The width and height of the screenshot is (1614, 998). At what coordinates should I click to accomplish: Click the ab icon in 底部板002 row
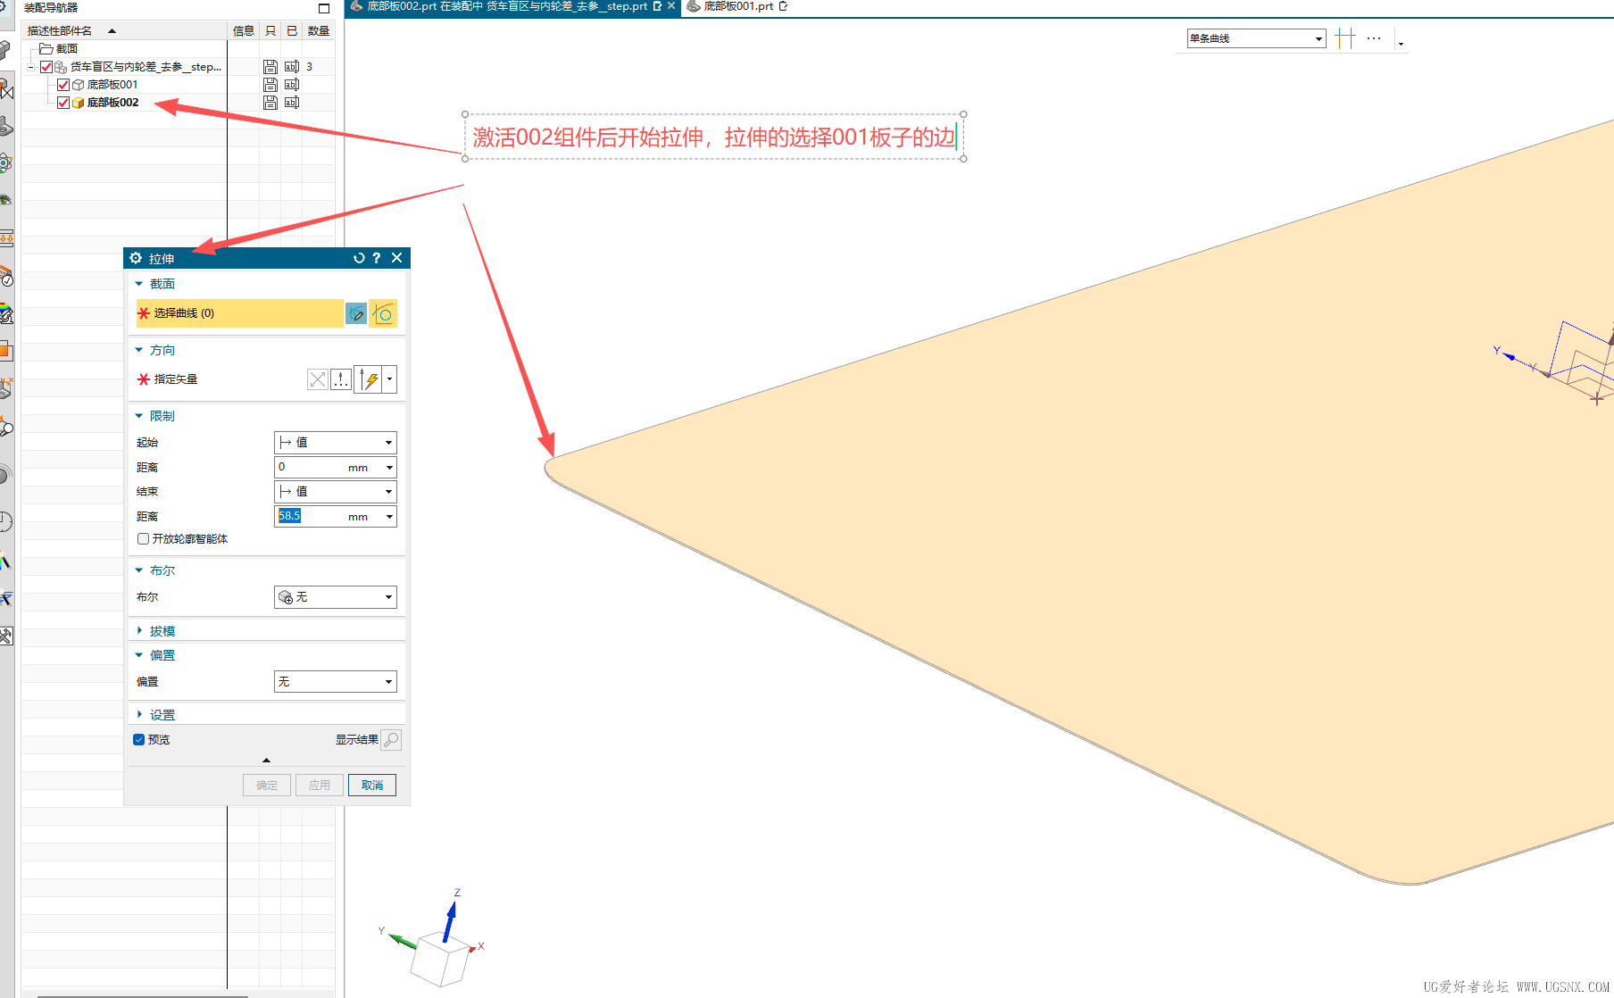click(291, 103)
